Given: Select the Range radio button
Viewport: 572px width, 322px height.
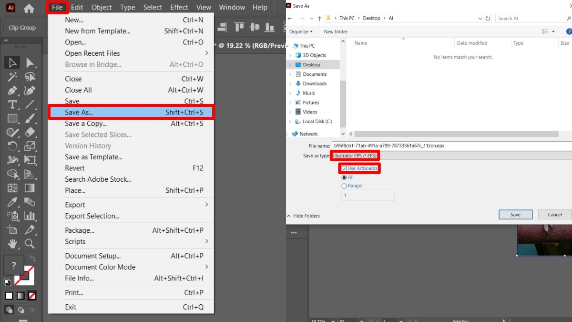Looking at the screenshot, I should 344,186.
